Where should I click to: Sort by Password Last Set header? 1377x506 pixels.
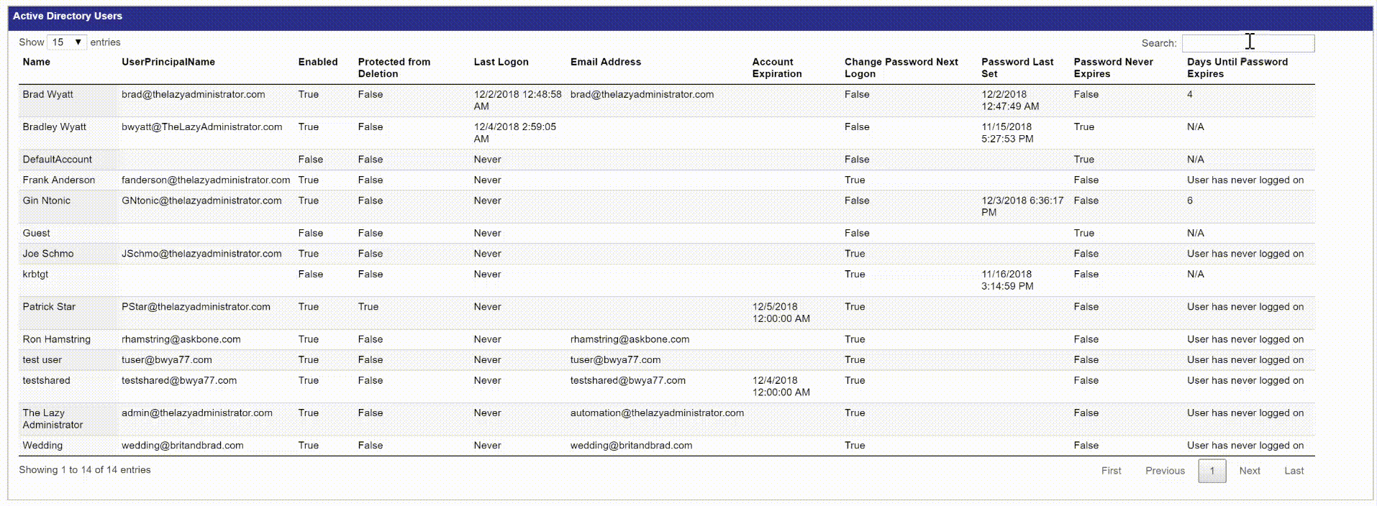point(1017,68)
